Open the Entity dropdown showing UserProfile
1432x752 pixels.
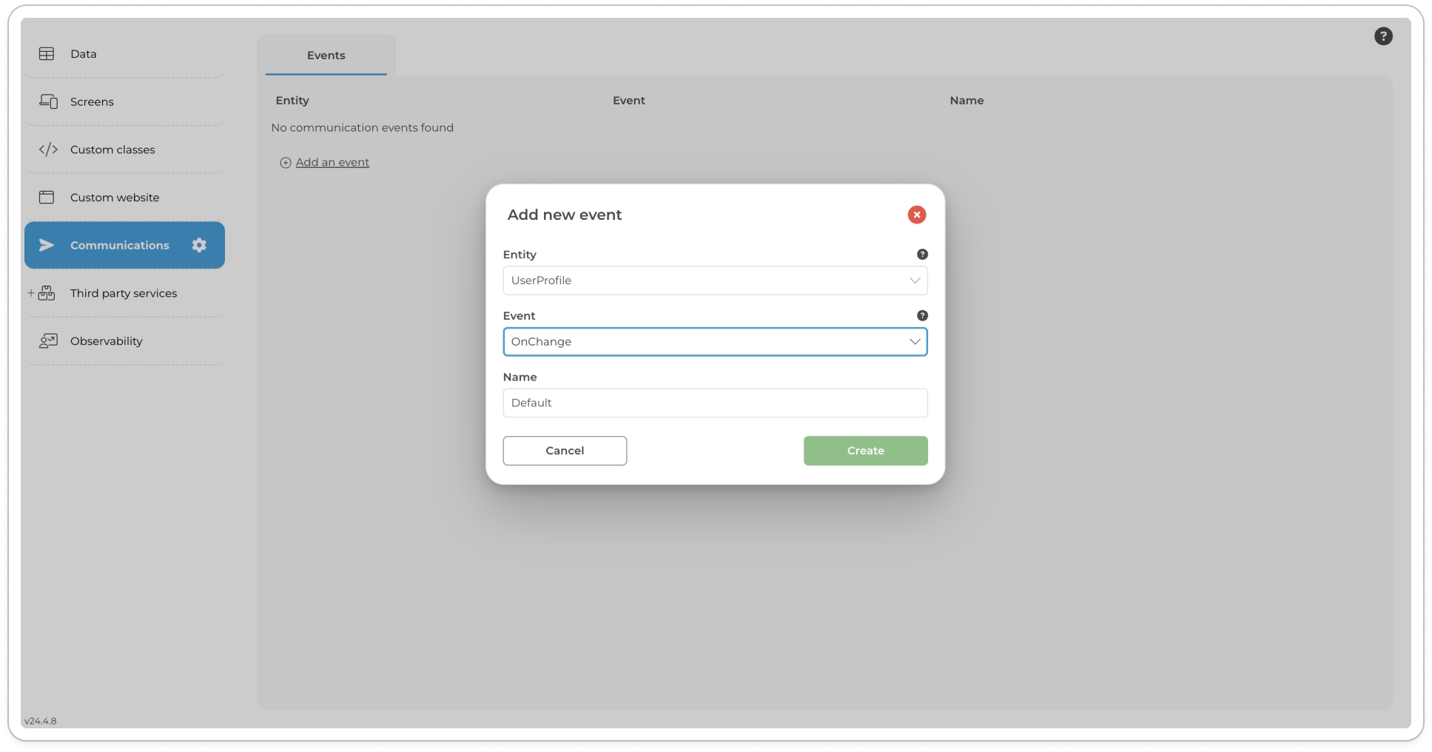pyautogui.click(x=714, y=281)
